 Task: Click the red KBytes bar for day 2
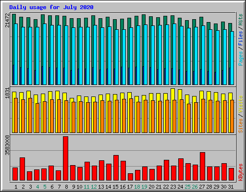tap(22, 169)
